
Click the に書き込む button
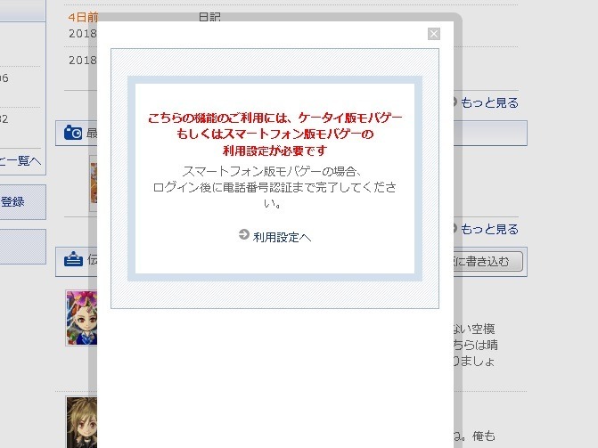point(487,262)
